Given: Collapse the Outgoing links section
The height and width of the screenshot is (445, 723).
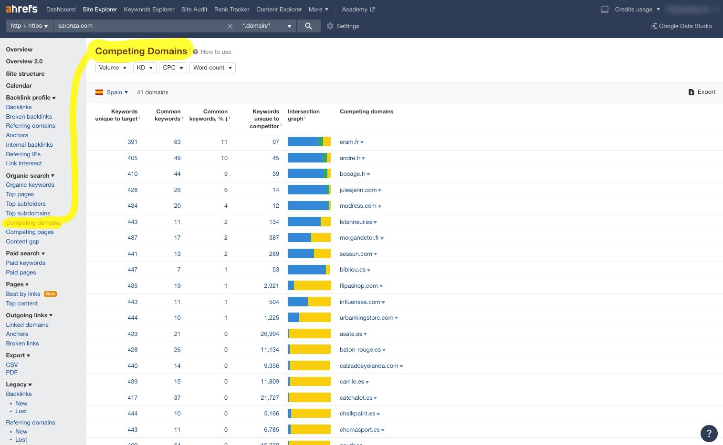Looking at the screenshot, I should [x=29, y=315].
